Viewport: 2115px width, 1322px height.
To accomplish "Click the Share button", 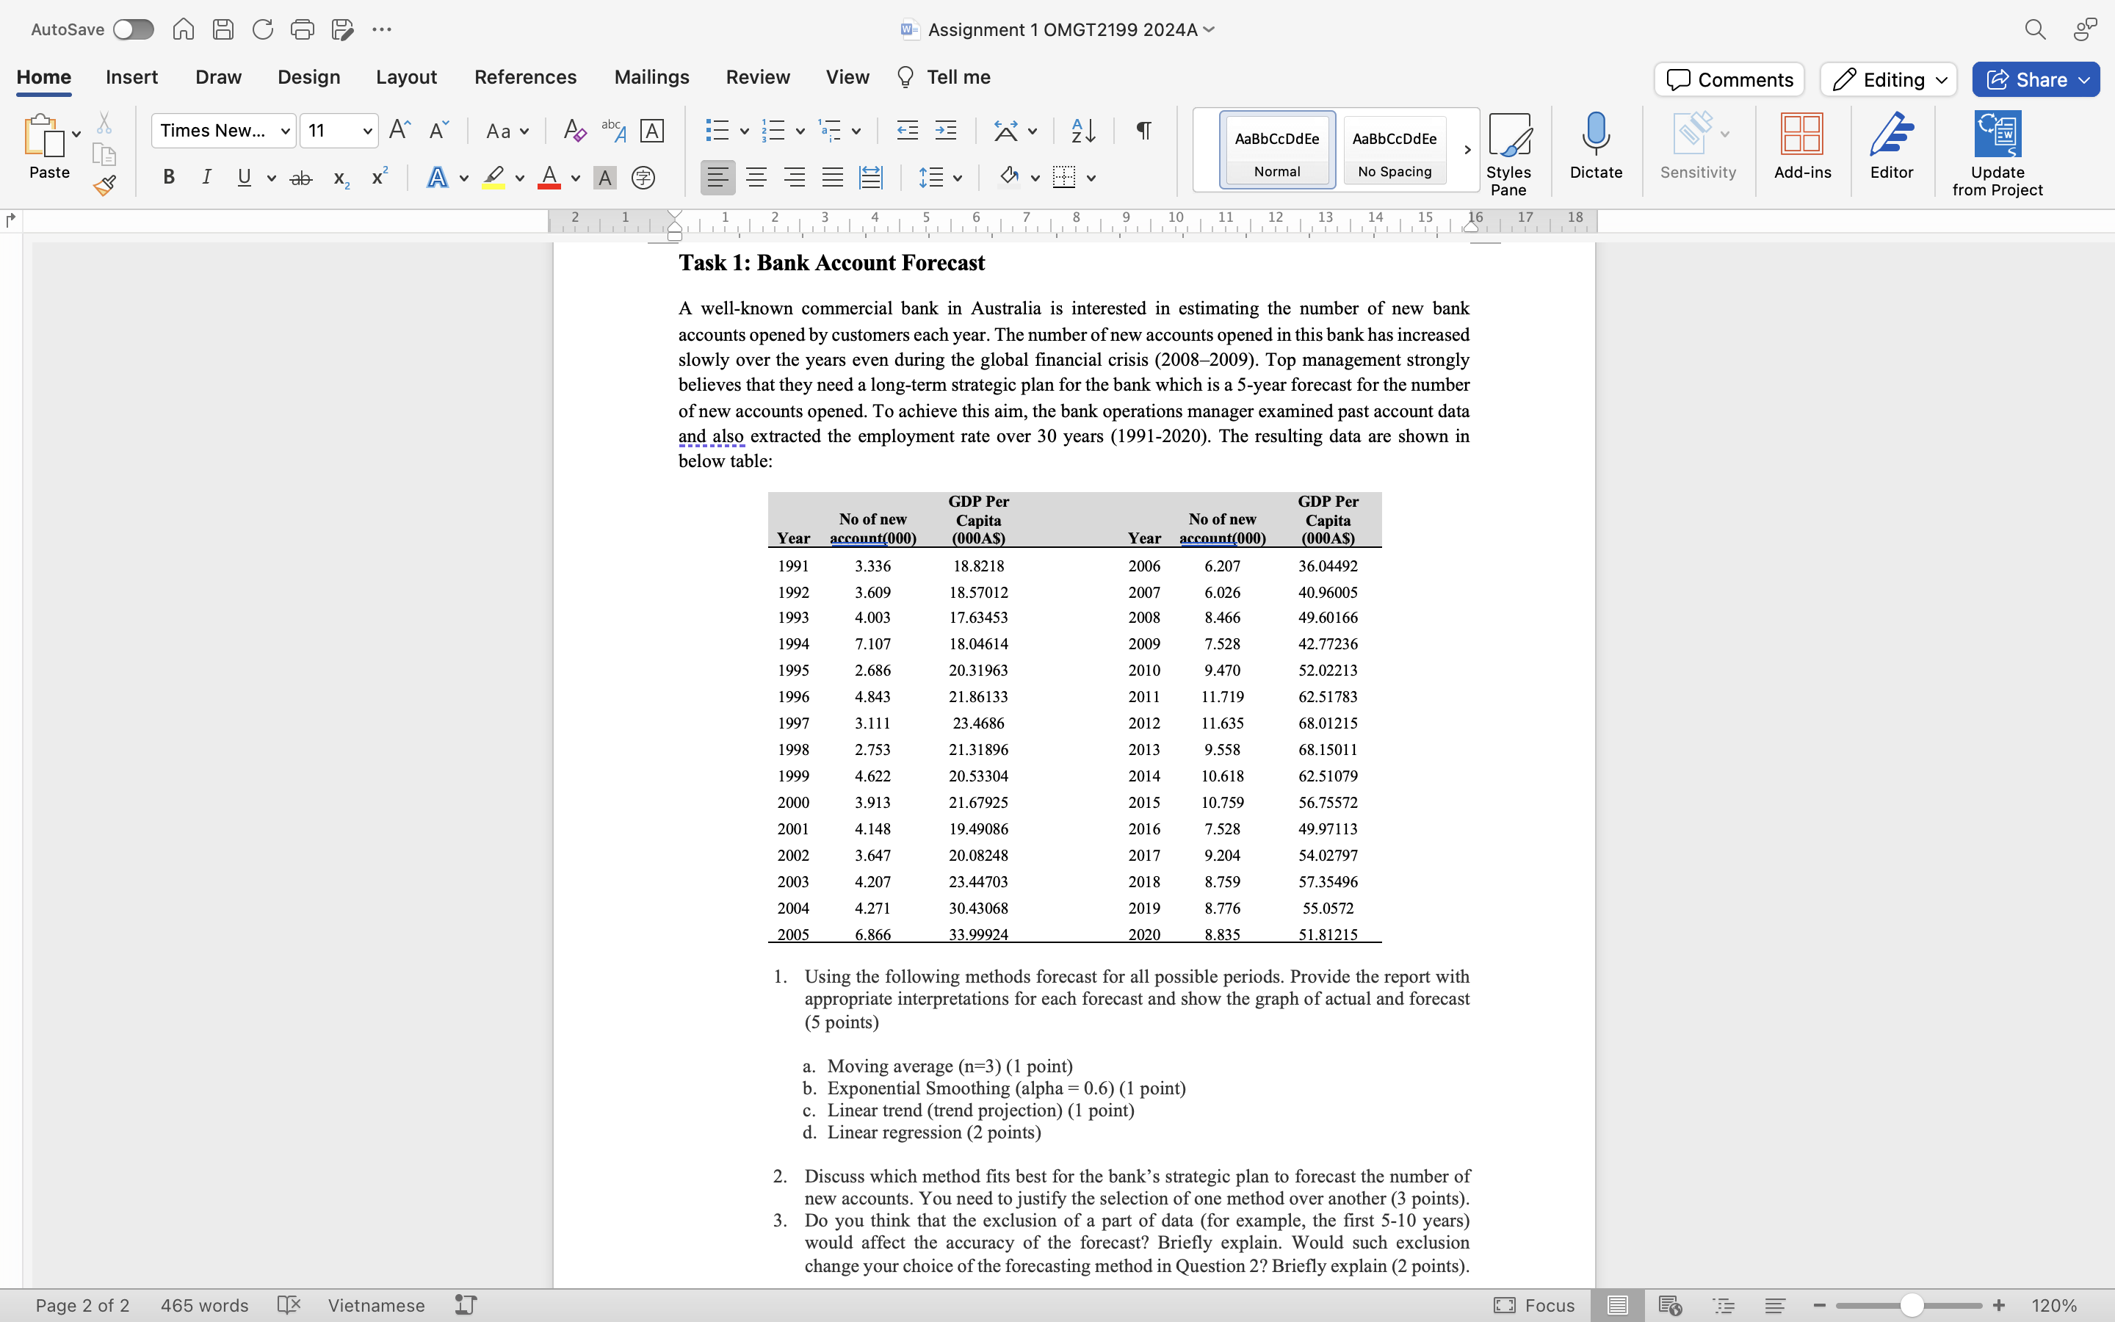I will click(x=2035, y=79).
